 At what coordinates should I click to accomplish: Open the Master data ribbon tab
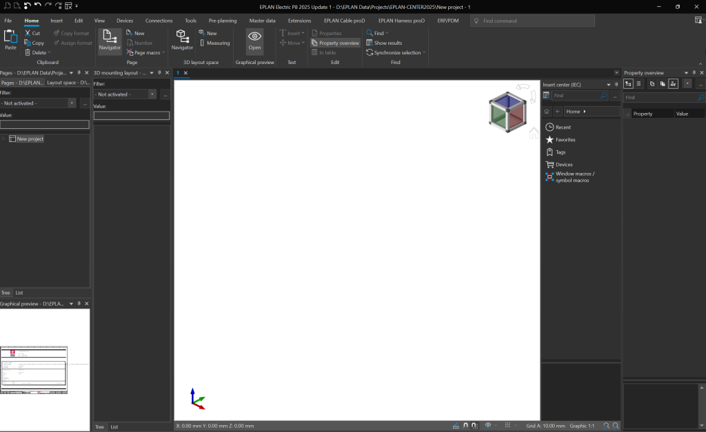262,21
